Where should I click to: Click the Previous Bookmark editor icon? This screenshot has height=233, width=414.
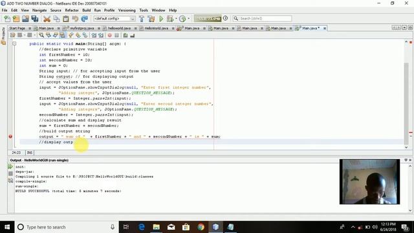71,35
